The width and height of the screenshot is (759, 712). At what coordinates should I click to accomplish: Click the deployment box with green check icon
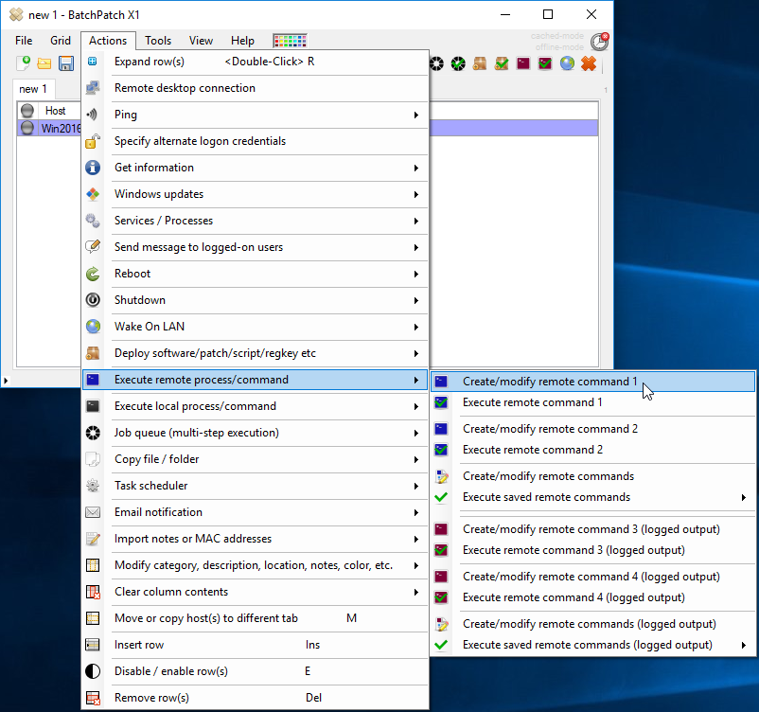502,63
